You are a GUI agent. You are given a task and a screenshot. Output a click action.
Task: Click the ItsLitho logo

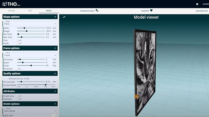click(x=11, y=4)
